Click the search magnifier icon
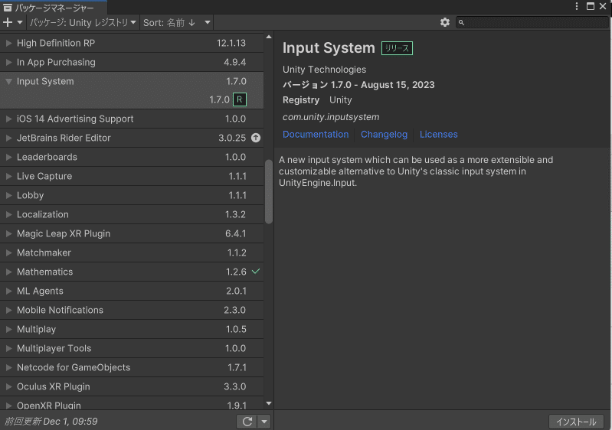 click(x=461, y=23)
